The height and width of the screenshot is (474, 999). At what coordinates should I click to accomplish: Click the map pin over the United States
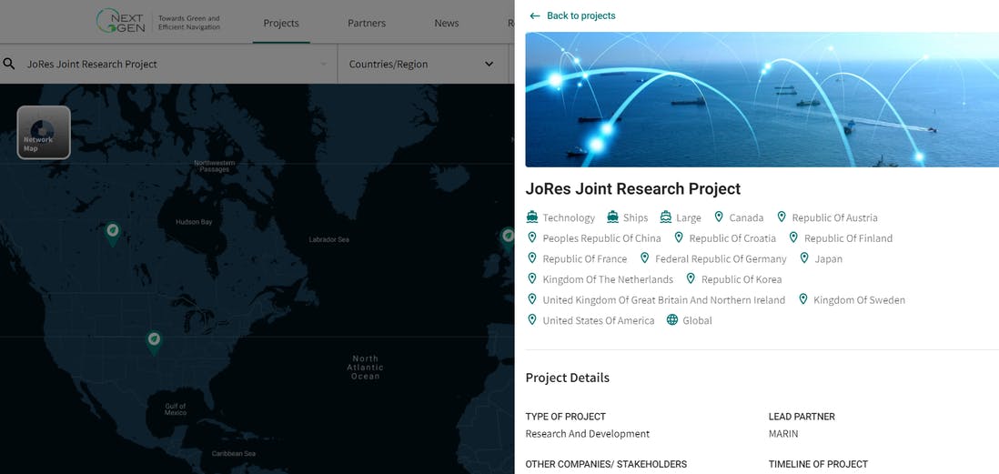click(155, 341)
